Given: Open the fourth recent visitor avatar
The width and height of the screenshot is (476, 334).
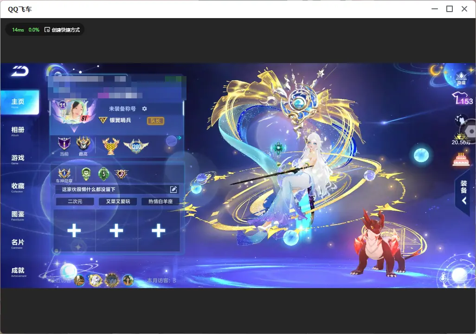Looking at the screenshot, I should (128, 280).
